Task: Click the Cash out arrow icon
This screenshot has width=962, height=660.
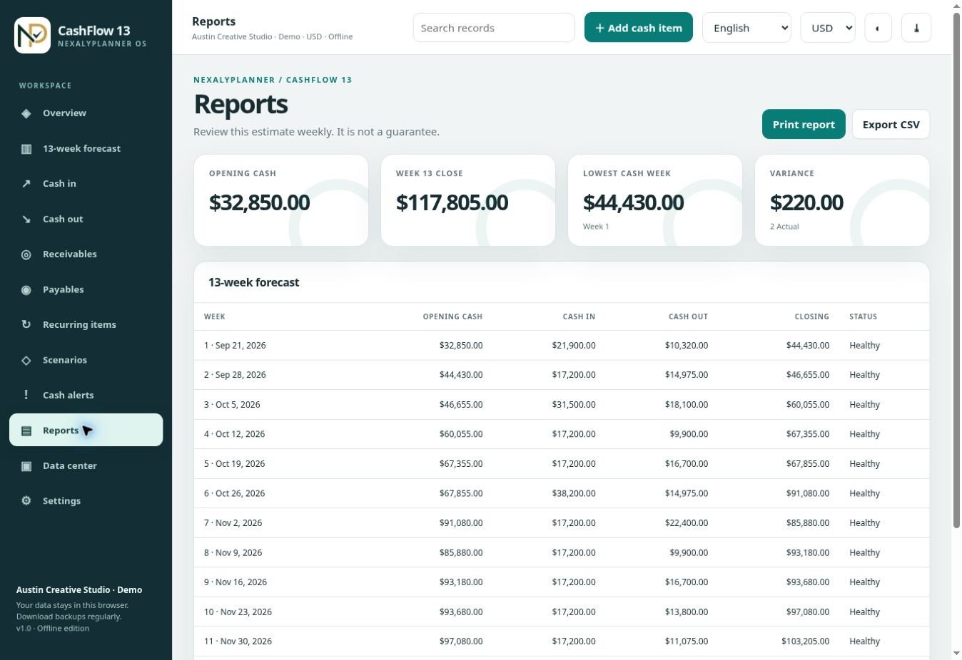Action: [26, 220]
